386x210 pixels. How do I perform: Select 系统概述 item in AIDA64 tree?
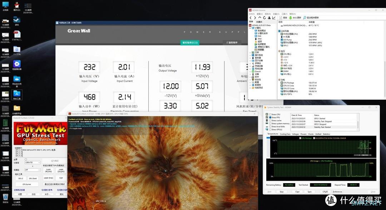click(x=262, y=30)
